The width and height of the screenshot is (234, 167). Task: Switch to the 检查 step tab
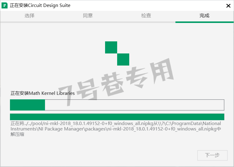pyautogui.click(x=146, y=15)
